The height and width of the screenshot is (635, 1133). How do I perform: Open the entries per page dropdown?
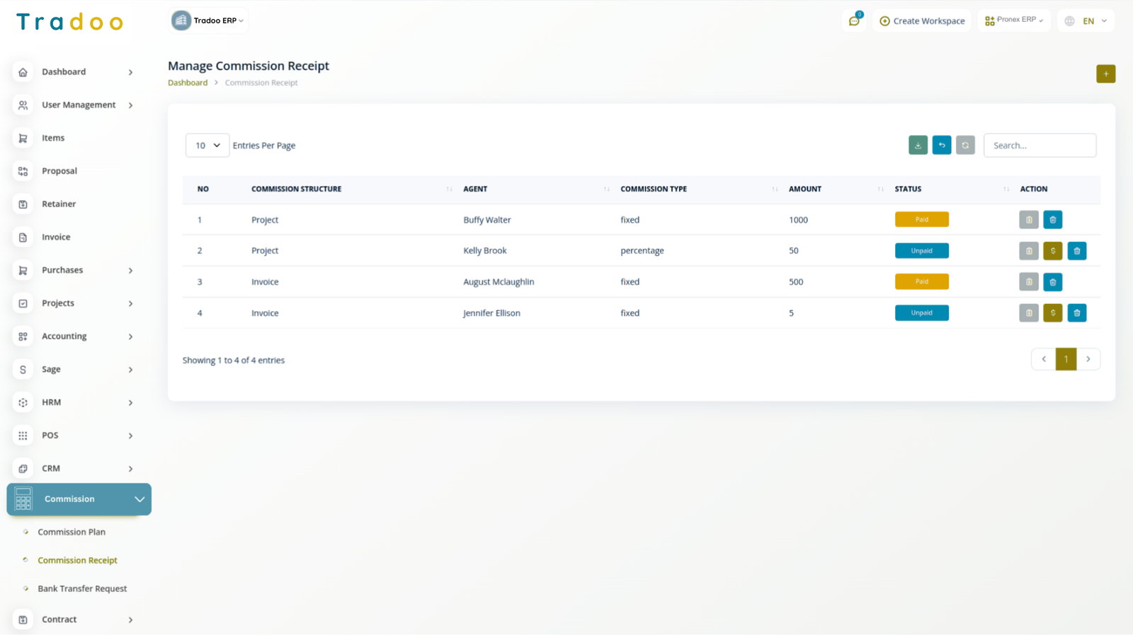click(x=207, y=146)
